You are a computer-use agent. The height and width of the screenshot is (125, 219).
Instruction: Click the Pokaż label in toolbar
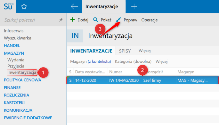click(x=106, y=20)
